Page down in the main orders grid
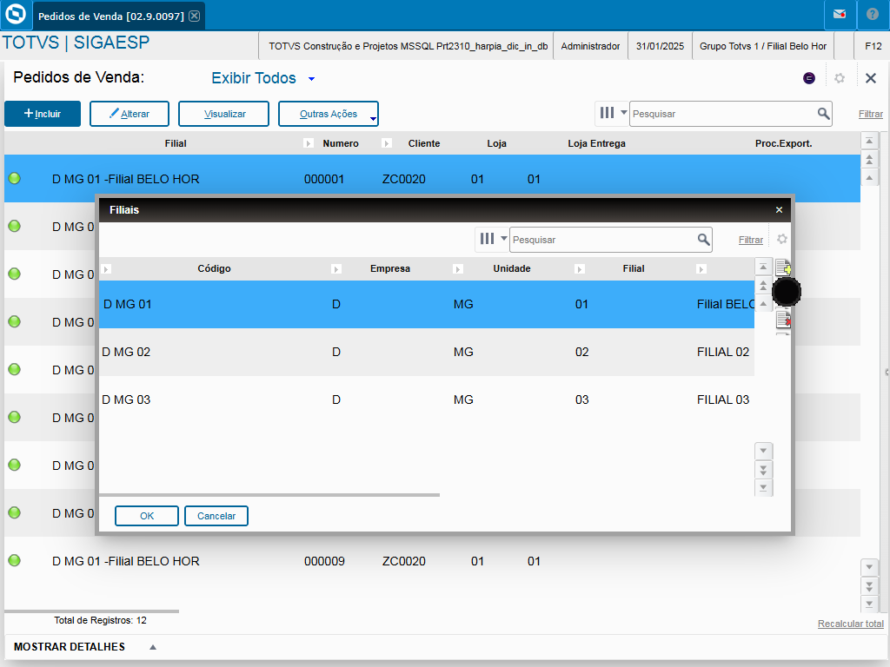Viewport: 890px width, 667px height. pos(869,585)
